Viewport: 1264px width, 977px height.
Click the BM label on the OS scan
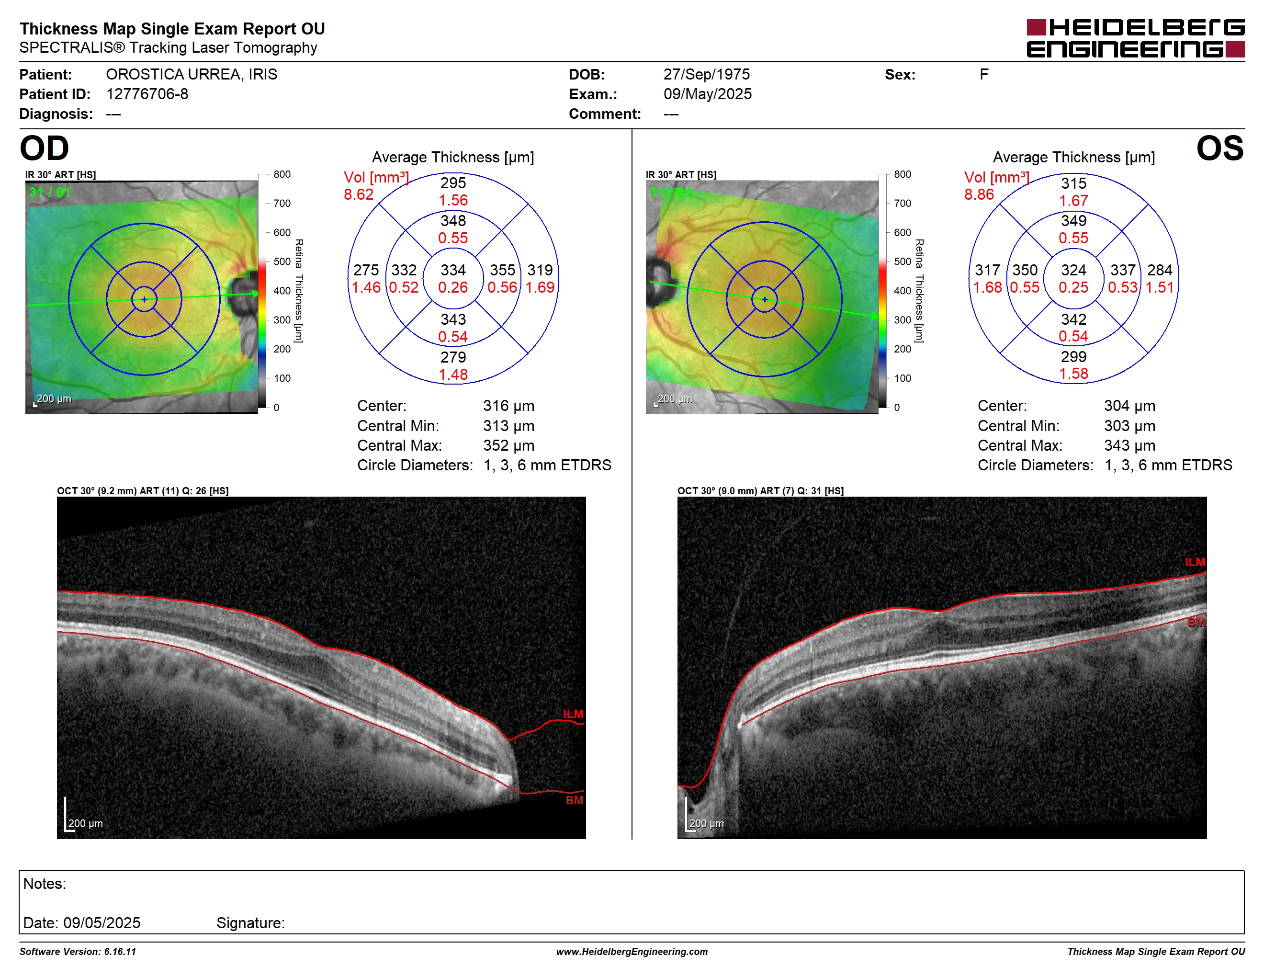1196,623
